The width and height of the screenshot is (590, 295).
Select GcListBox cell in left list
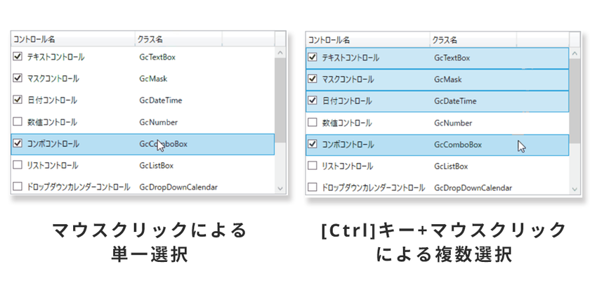coord(157,166)
